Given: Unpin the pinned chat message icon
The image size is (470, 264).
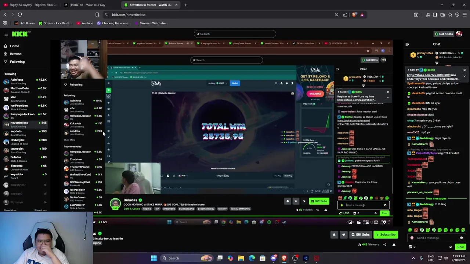Looking at the screenshot, I should pos(464,70).
